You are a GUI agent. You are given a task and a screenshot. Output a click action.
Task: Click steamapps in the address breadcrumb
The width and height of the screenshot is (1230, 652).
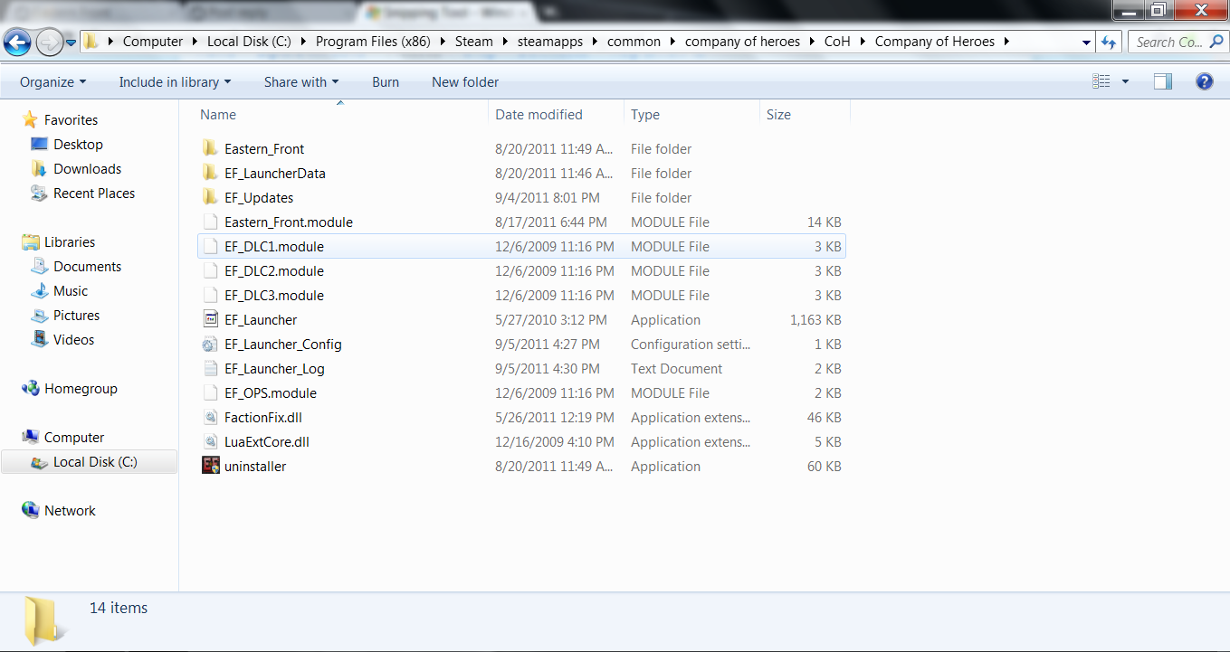click(550, 42)
